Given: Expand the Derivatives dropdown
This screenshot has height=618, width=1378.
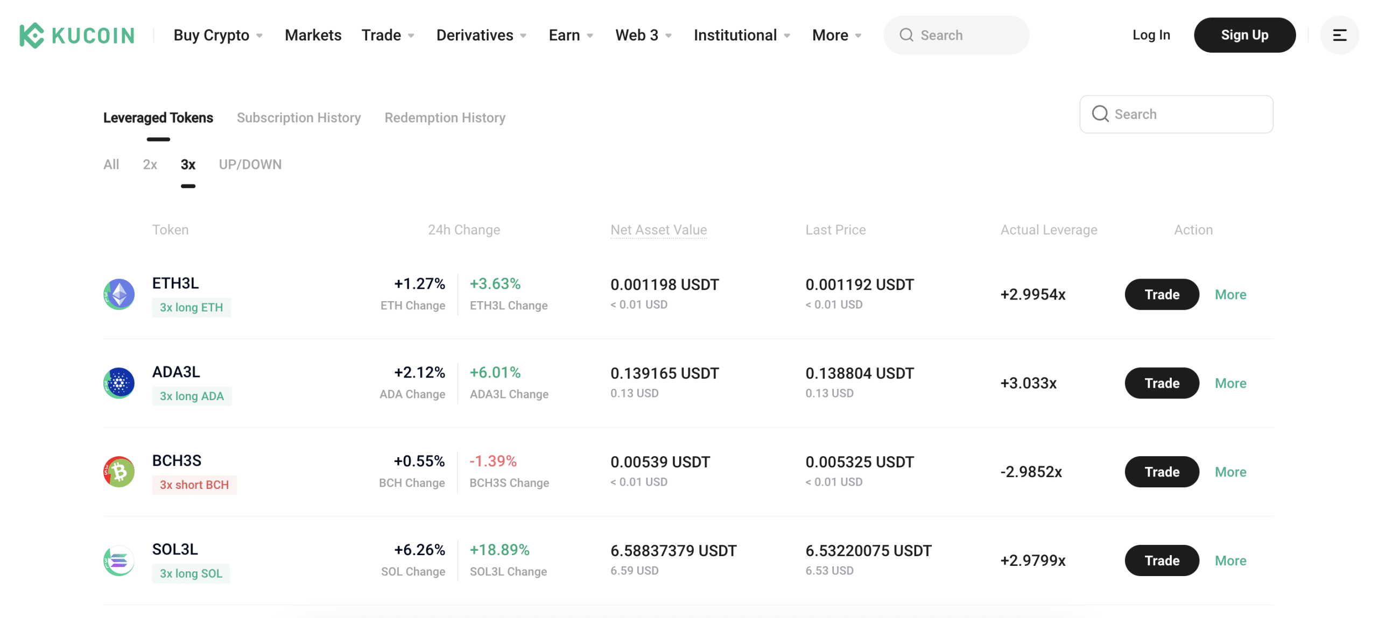Looking at the screenshot, I should (481, 35).
